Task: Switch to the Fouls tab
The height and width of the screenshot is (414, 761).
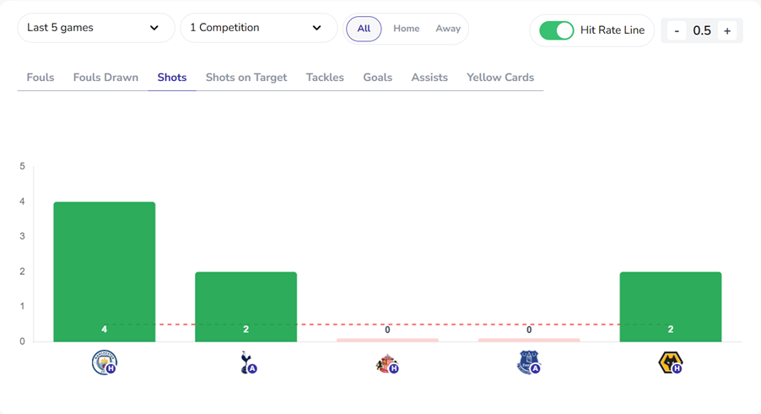Action: pyautogui.click(x=40, y=78)
